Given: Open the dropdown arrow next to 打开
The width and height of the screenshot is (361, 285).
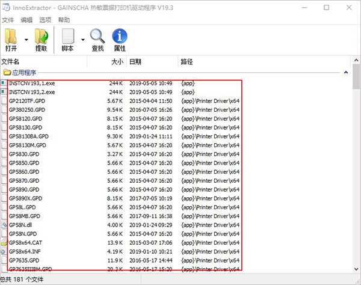Looking at the screenshot, I should coord(26,40).
